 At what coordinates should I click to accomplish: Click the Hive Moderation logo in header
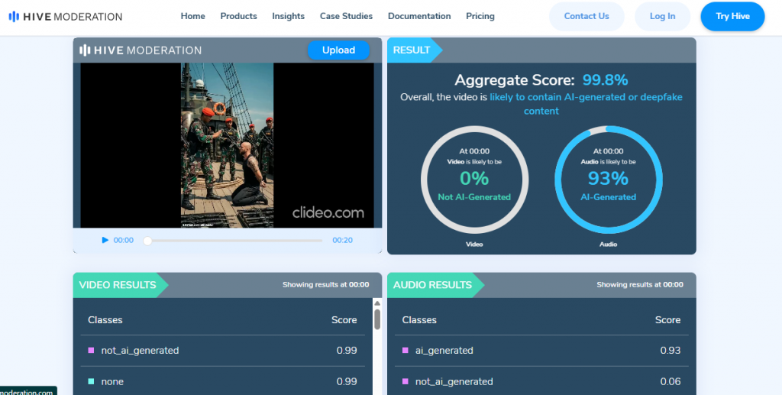tap(65, 16)
